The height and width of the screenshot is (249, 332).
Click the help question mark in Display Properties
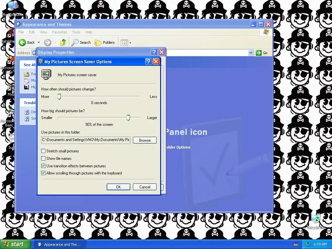click(154, 52)
